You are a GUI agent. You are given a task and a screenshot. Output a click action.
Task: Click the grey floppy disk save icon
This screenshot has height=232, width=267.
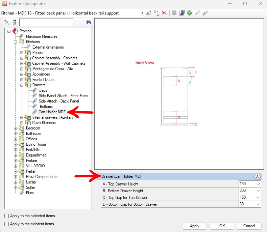(174, 13)
